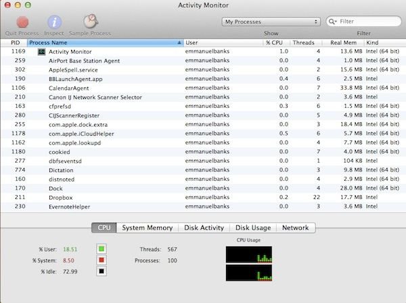The height and width of the screenshot is (303, 406).
Task: Select the BBLaunchAgent.app process
Action: (x=203, y=79)
